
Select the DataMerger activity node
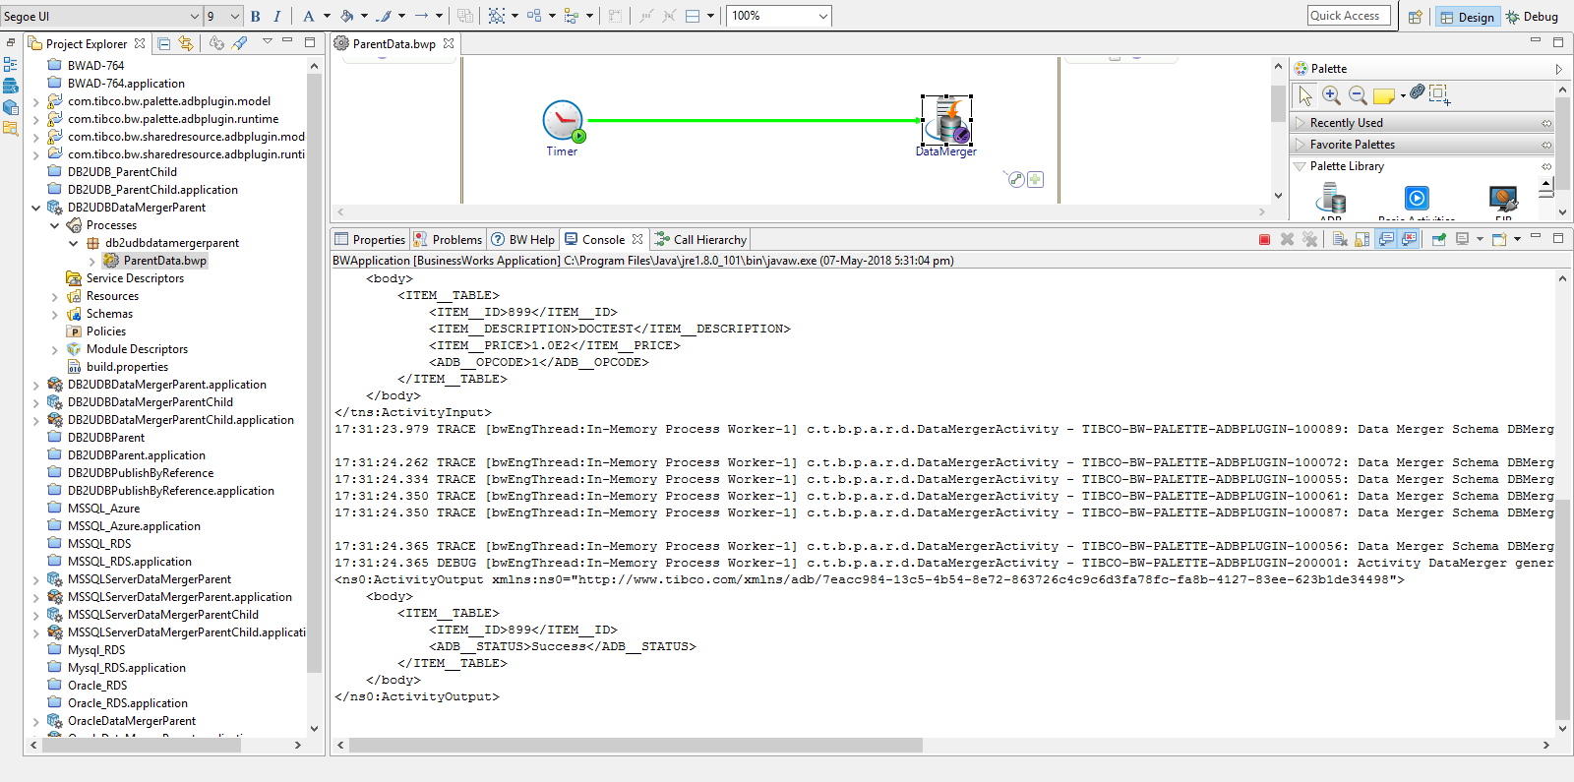point(946,120)
